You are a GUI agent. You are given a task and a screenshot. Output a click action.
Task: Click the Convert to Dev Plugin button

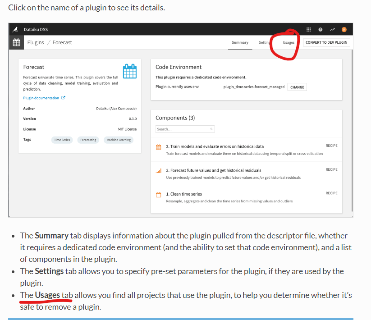click(326, 42)
